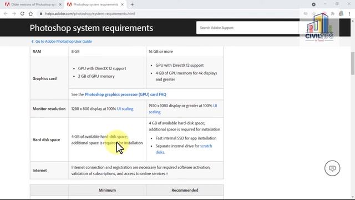
Task: Click the 'Monitor resolution' row header
Action: tap(49, 109)
